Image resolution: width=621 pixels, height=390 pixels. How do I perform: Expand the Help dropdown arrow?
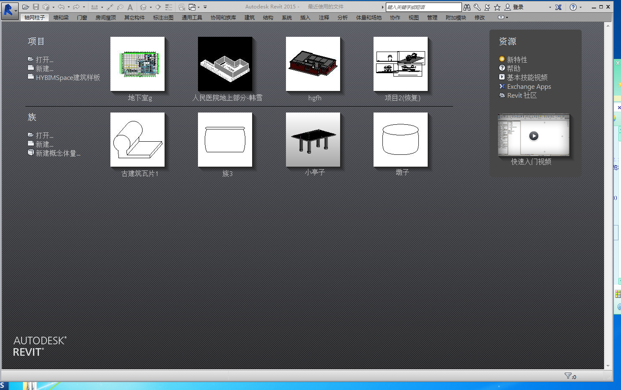(580, 7)
